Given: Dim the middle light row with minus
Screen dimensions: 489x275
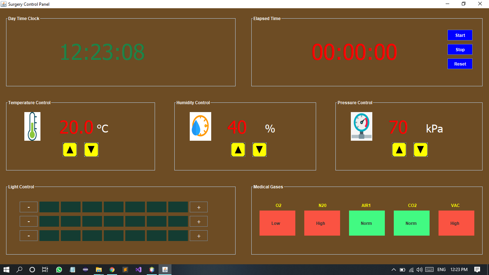Looking at the screenshot, I should [x=28, y=221].
